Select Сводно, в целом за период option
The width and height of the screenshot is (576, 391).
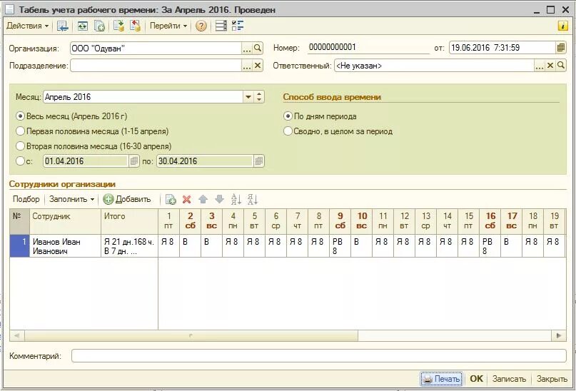coord(288,131)
